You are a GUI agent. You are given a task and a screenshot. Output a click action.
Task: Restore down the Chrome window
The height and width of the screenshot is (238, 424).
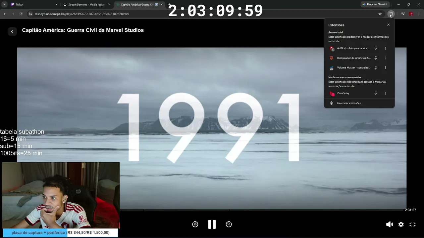[409, 4]
